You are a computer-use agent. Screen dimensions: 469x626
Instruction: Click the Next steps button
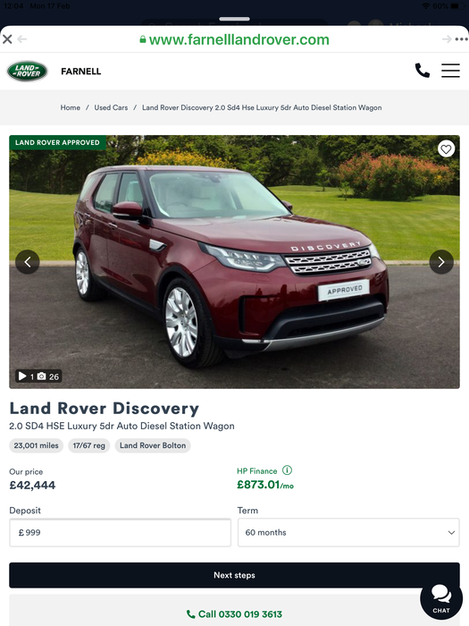pyautogui.click(x=234, y=575)
